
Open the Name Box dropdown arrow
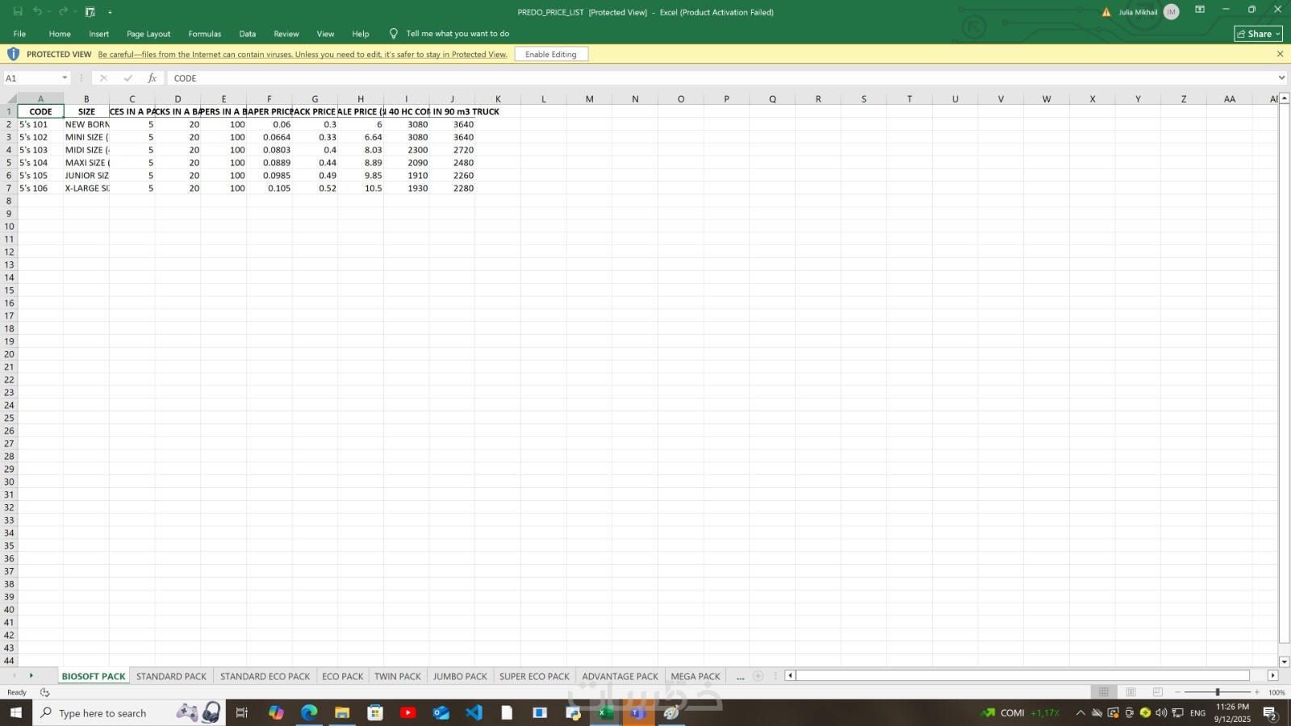coord(65,78)
